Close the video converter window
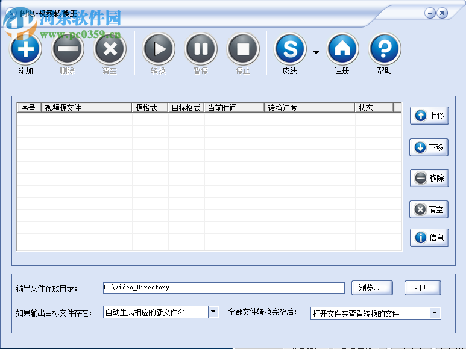Image resolution: width=466 pixels, height=349 pixels. [442, 13]
